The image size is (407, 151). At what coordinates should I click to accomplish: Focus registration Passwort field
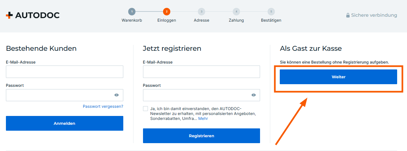196,95
